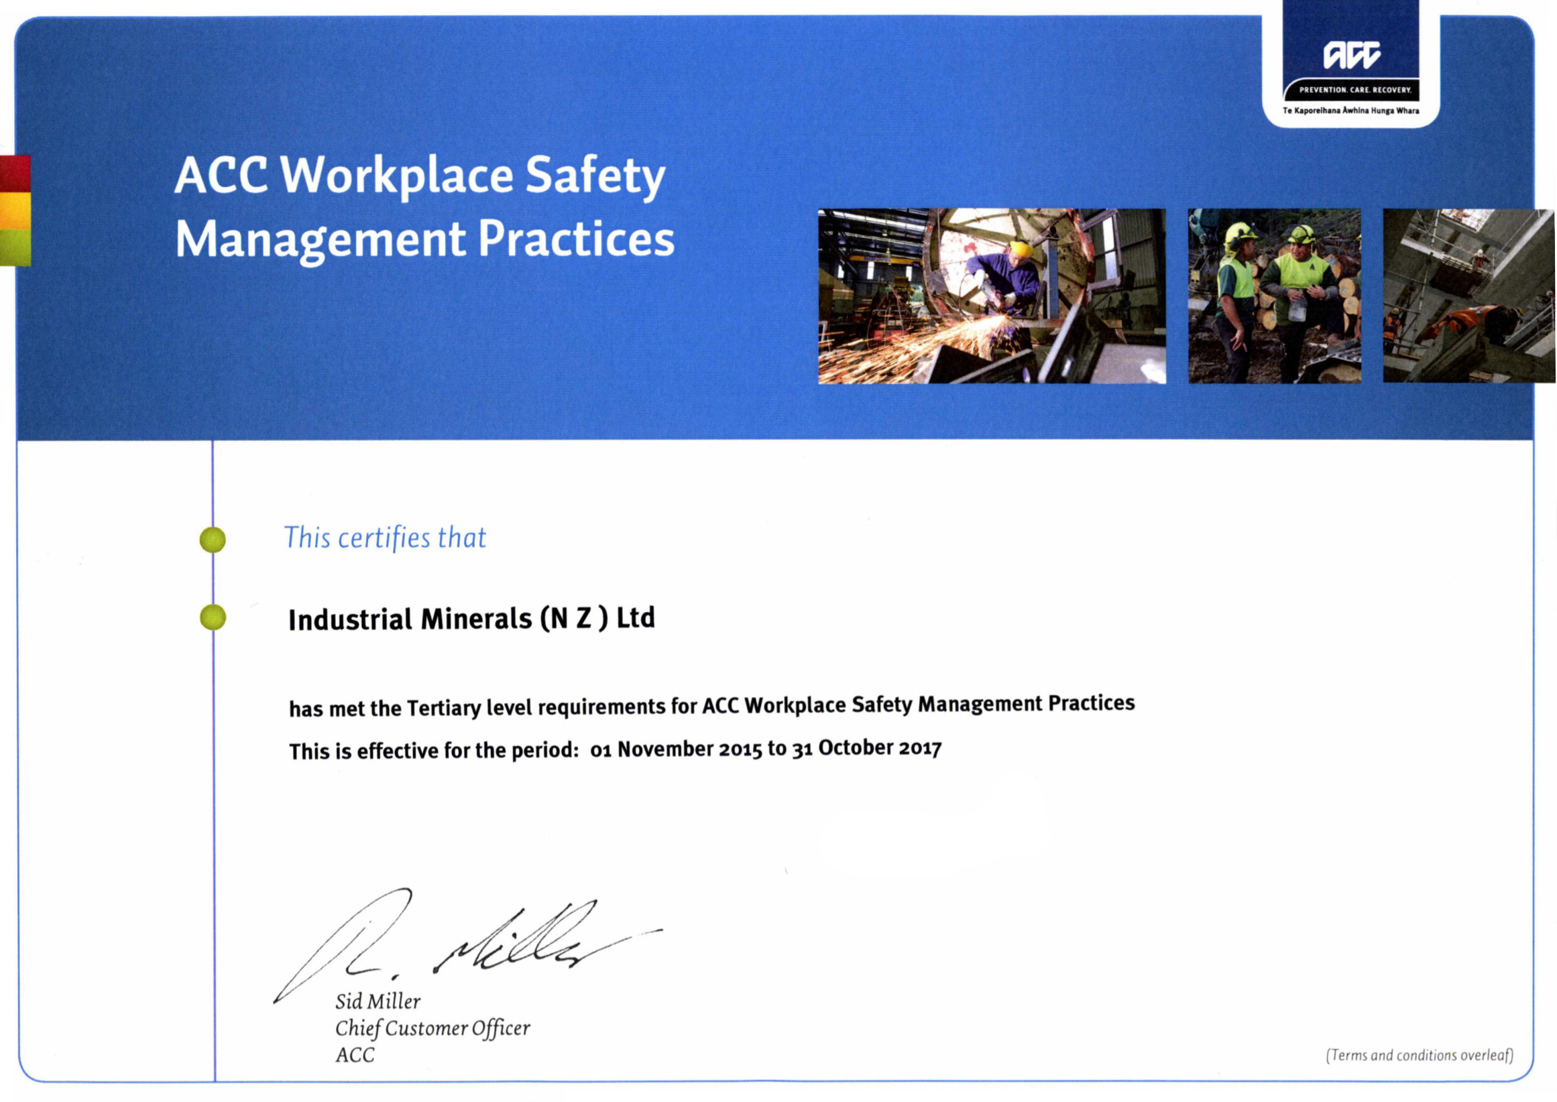1557x1102 pixels.
Task: Open the forestry workers photo
Action: [x=1274, y=296]
